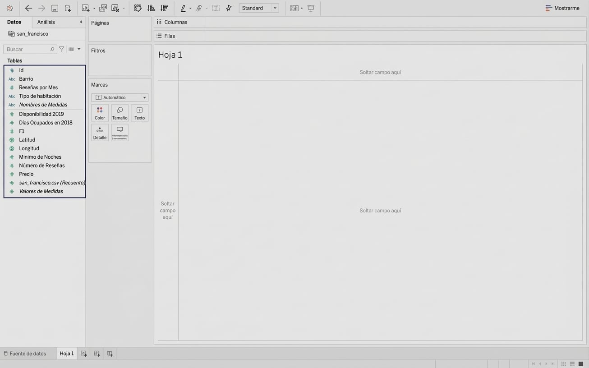Click the Tamaño marks button
Image resolution: width=589 pixels, height=368 pixels.
click(x=120, y=113)
